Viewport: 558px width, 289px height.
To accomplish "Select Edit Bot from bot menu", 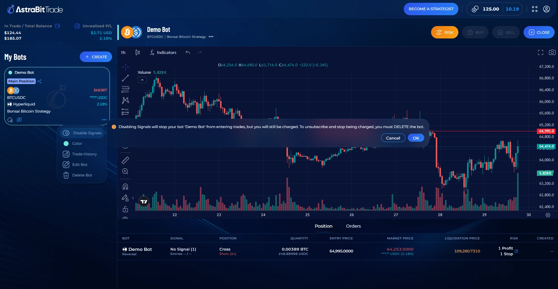I will click(82, 165).
